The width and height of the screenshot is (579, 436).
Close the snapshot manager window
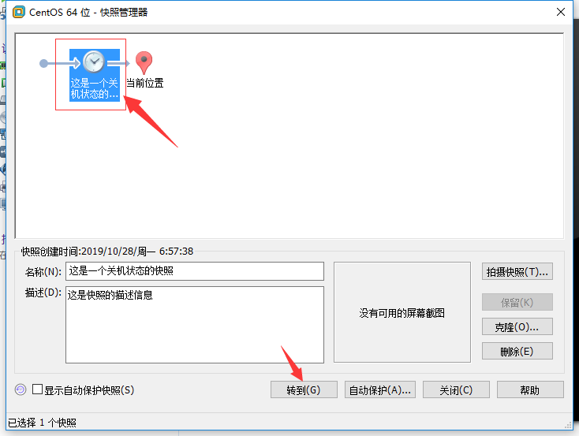click(x=561, y=12)
